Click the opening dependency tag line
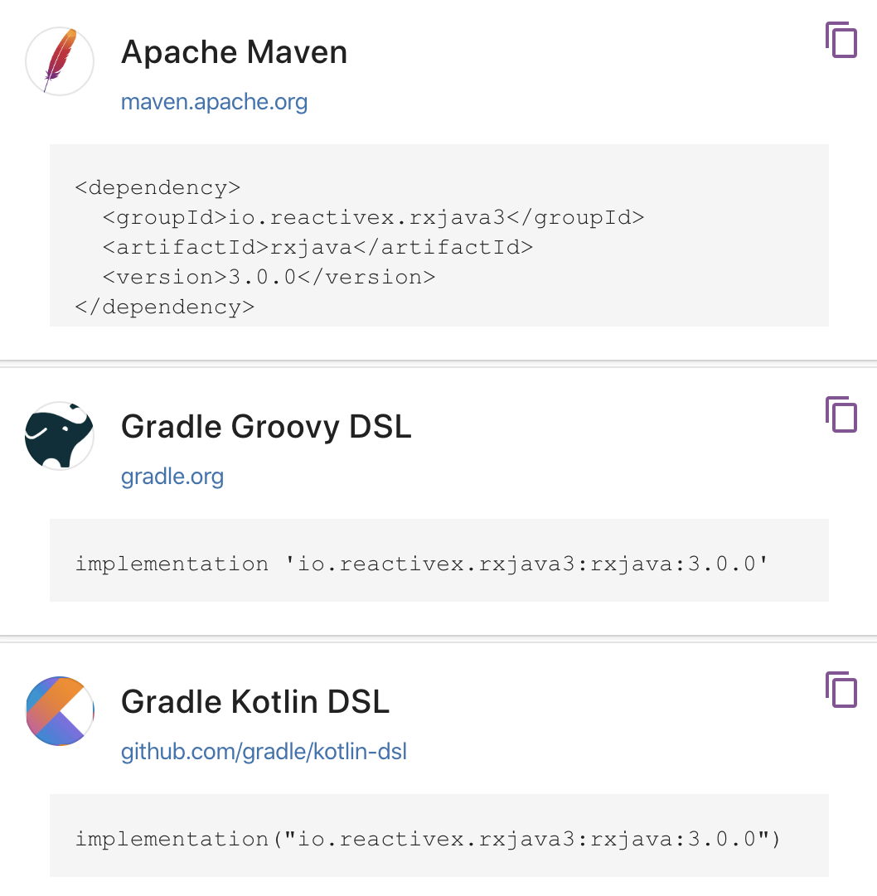The height and width of the screenshot is (896, 877). tap(157, 188)
